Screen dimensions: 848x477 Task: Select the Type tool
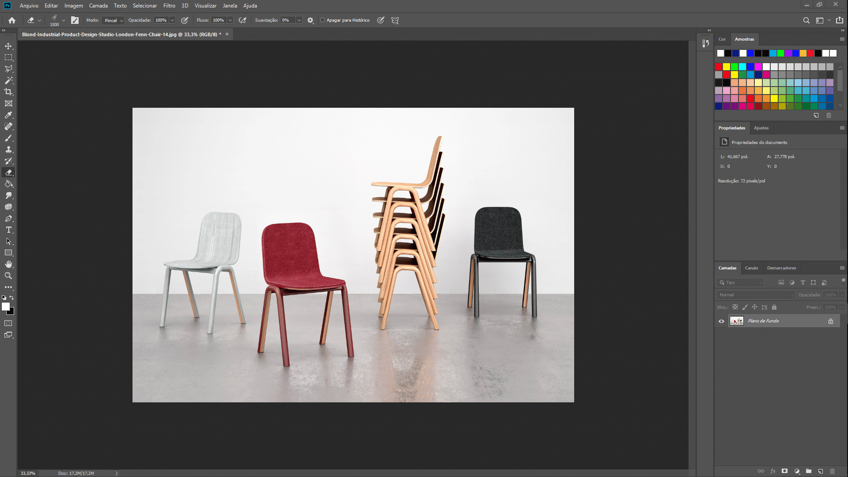(8, 230)
